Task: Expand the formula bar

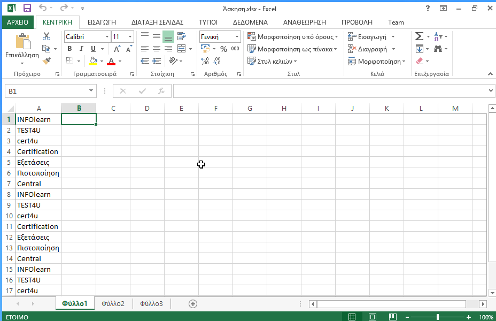Action: [491, 91]
